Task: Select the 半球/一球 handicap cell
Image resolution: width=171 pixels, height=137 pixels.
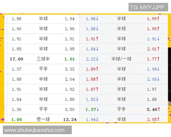Action: pos(121,59)
